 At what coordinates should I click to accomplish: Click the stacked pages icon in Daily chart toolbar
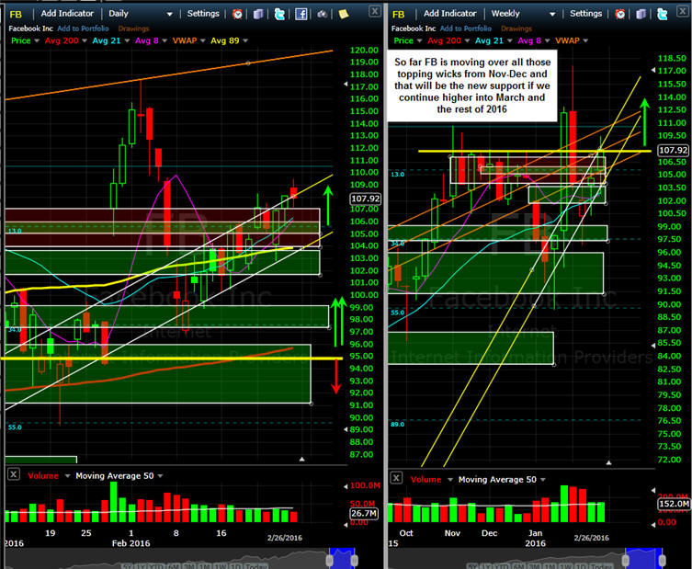tap(258, 14)
